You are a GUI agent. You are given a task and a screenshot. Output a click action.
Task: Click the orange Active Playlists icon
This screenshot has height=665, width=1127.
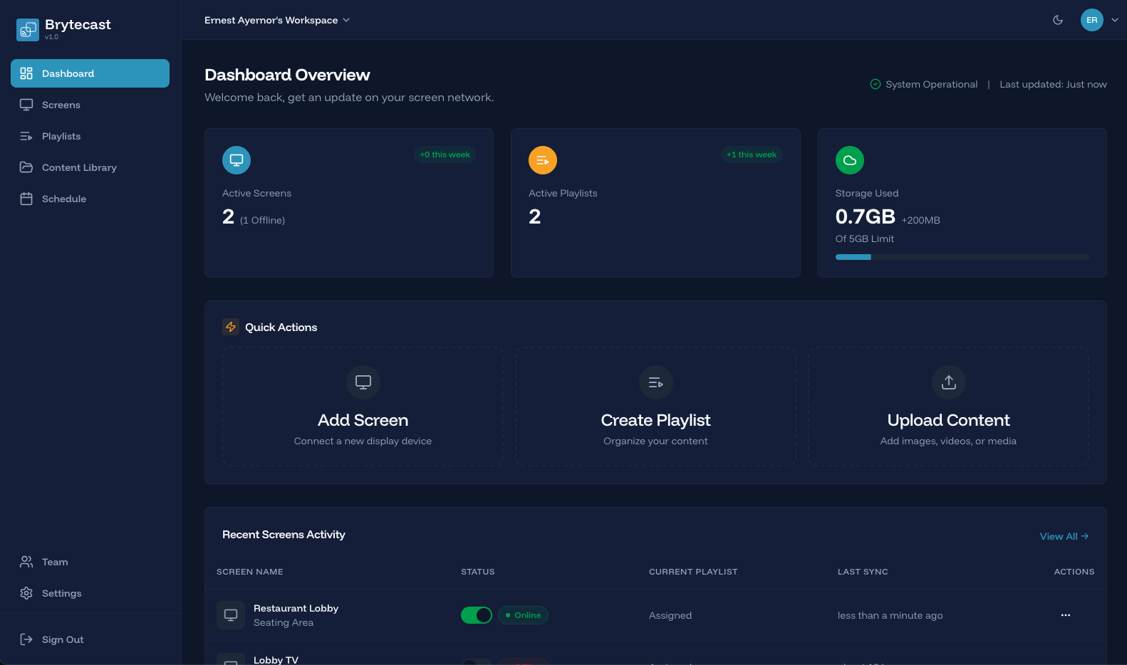(x=543, y=160)
